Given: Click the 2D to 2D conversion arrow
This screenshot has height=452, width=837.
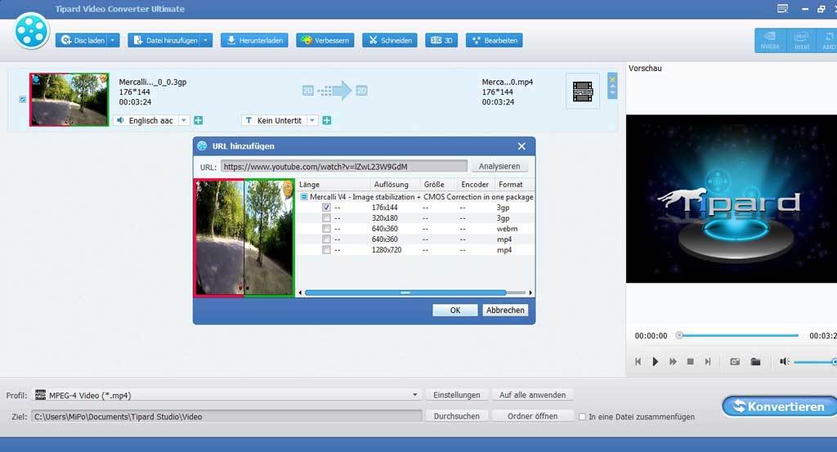Looking at the screenshot, I should [334, 91].
